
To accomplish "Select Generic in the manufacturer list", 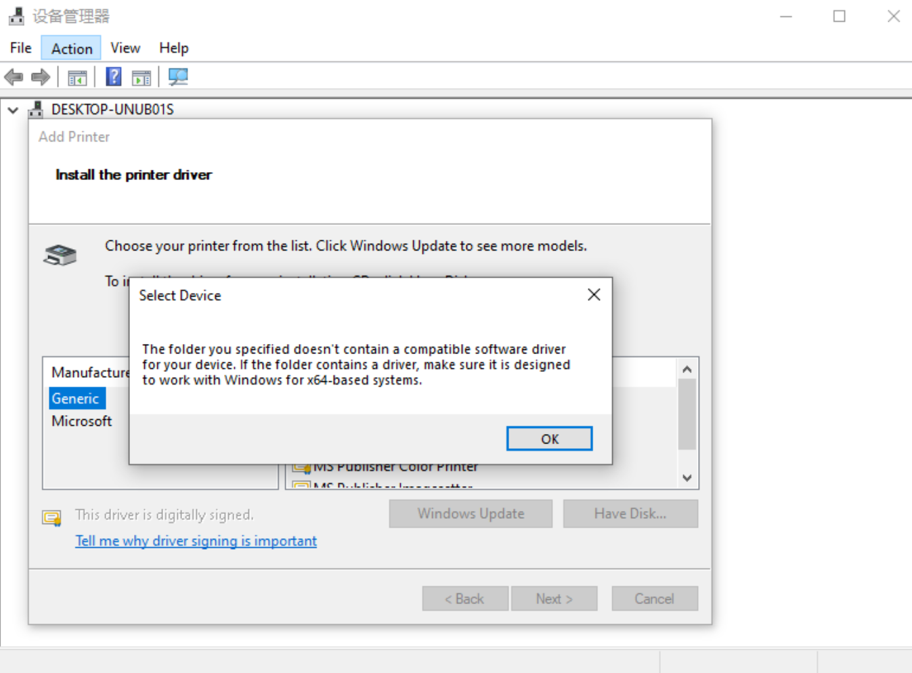I will click(77, 398).
